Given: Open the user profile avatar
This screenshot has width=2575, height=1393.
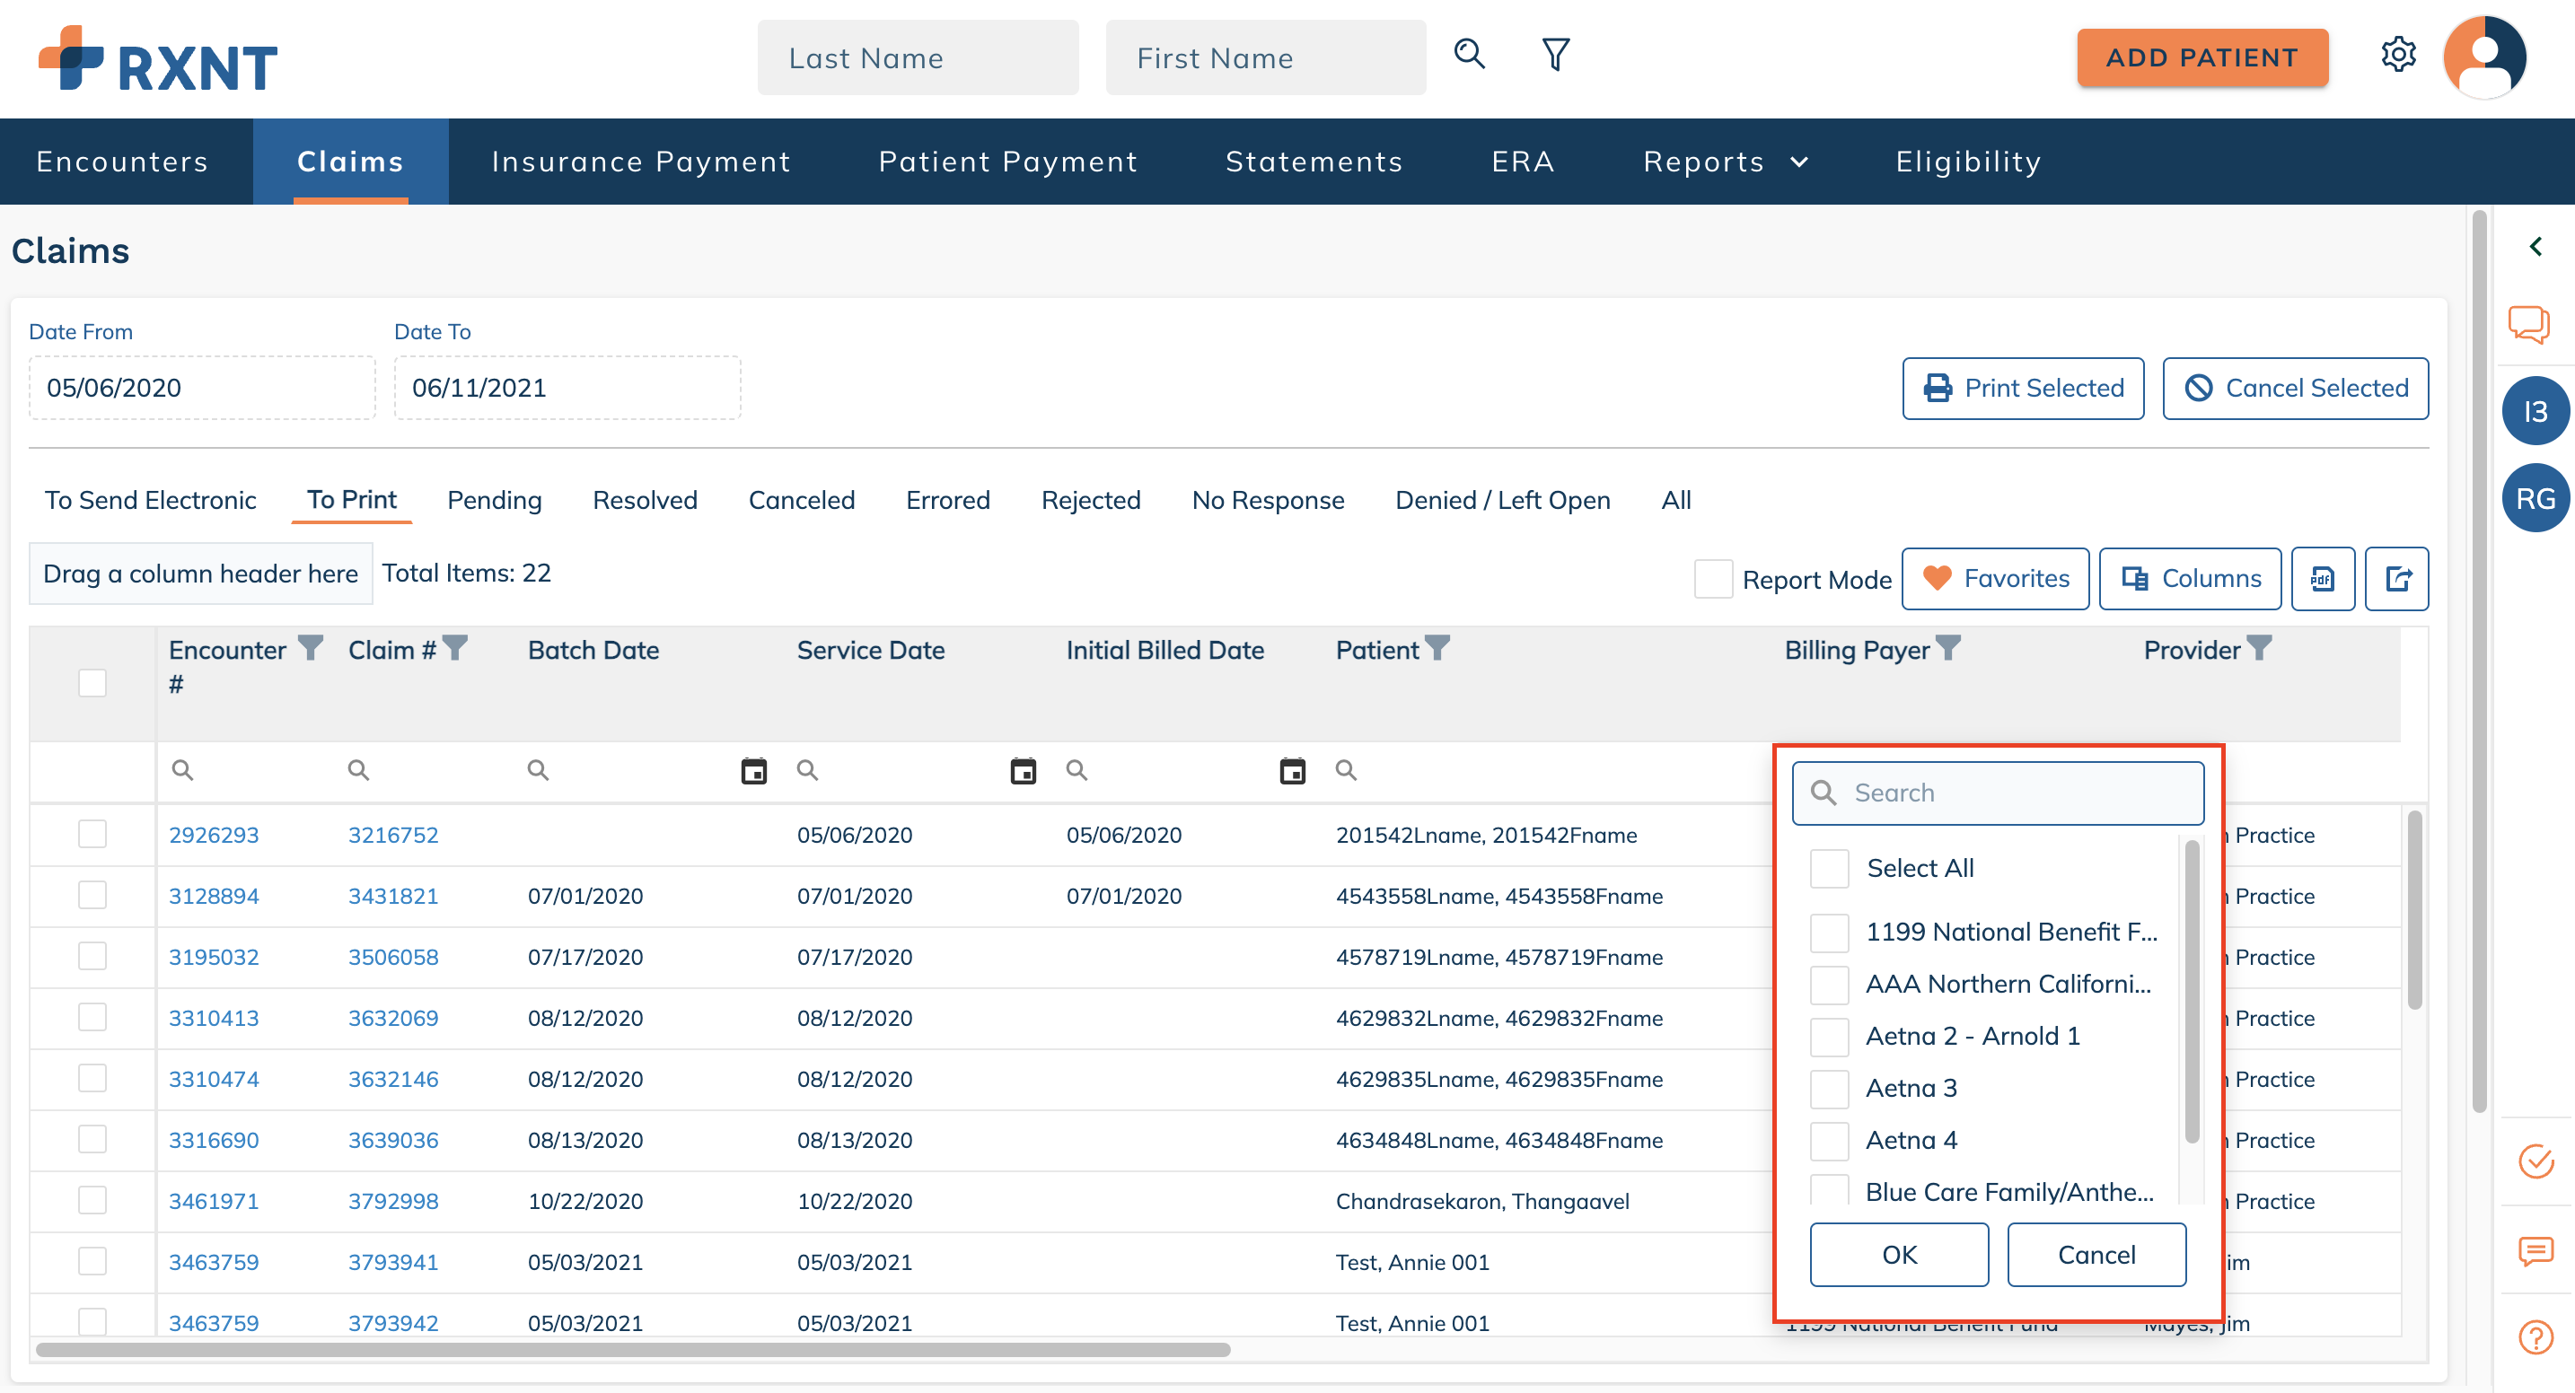Looking at the screenshot, I should (x=2484, y=57).
